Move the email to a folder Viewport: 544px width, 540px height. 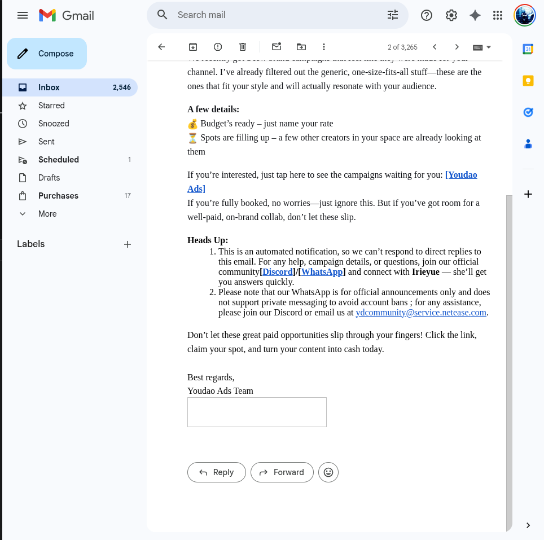(301, 47)
